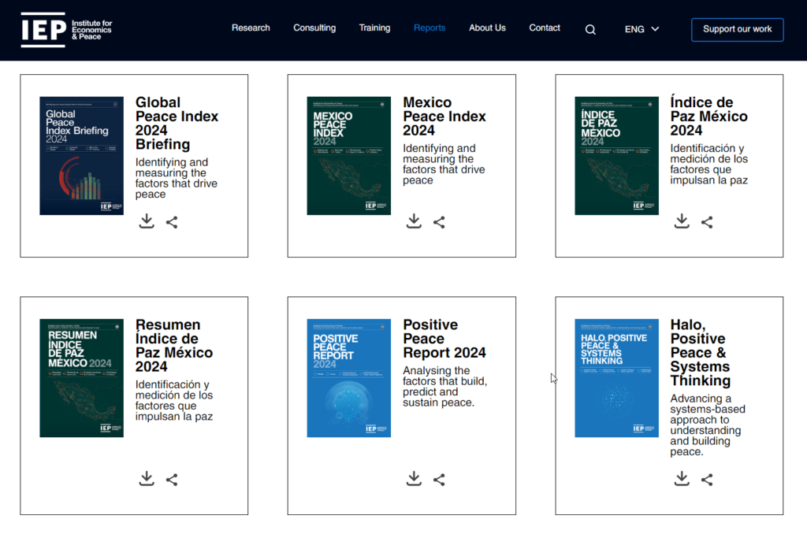The height and width of the screenshot is (534, 807).
Task: Expand the ENG language dropdown
Action: [x=642, y=29]
